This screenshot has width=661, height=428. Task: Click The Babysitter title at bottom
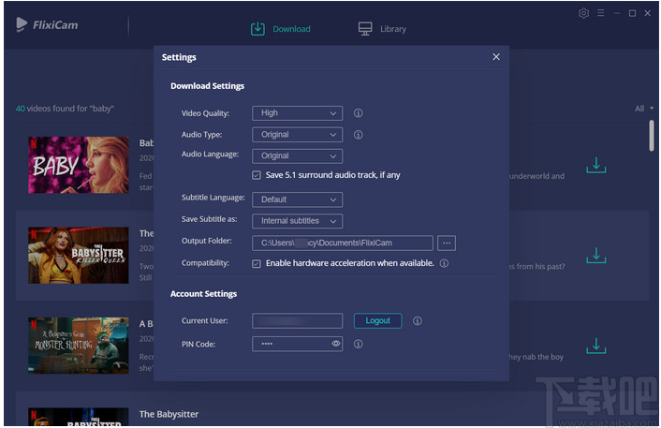tap(169, 415)
